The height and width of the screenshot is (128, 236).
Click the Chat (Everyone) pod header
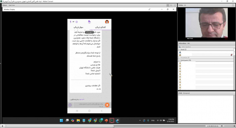point(206,93)
